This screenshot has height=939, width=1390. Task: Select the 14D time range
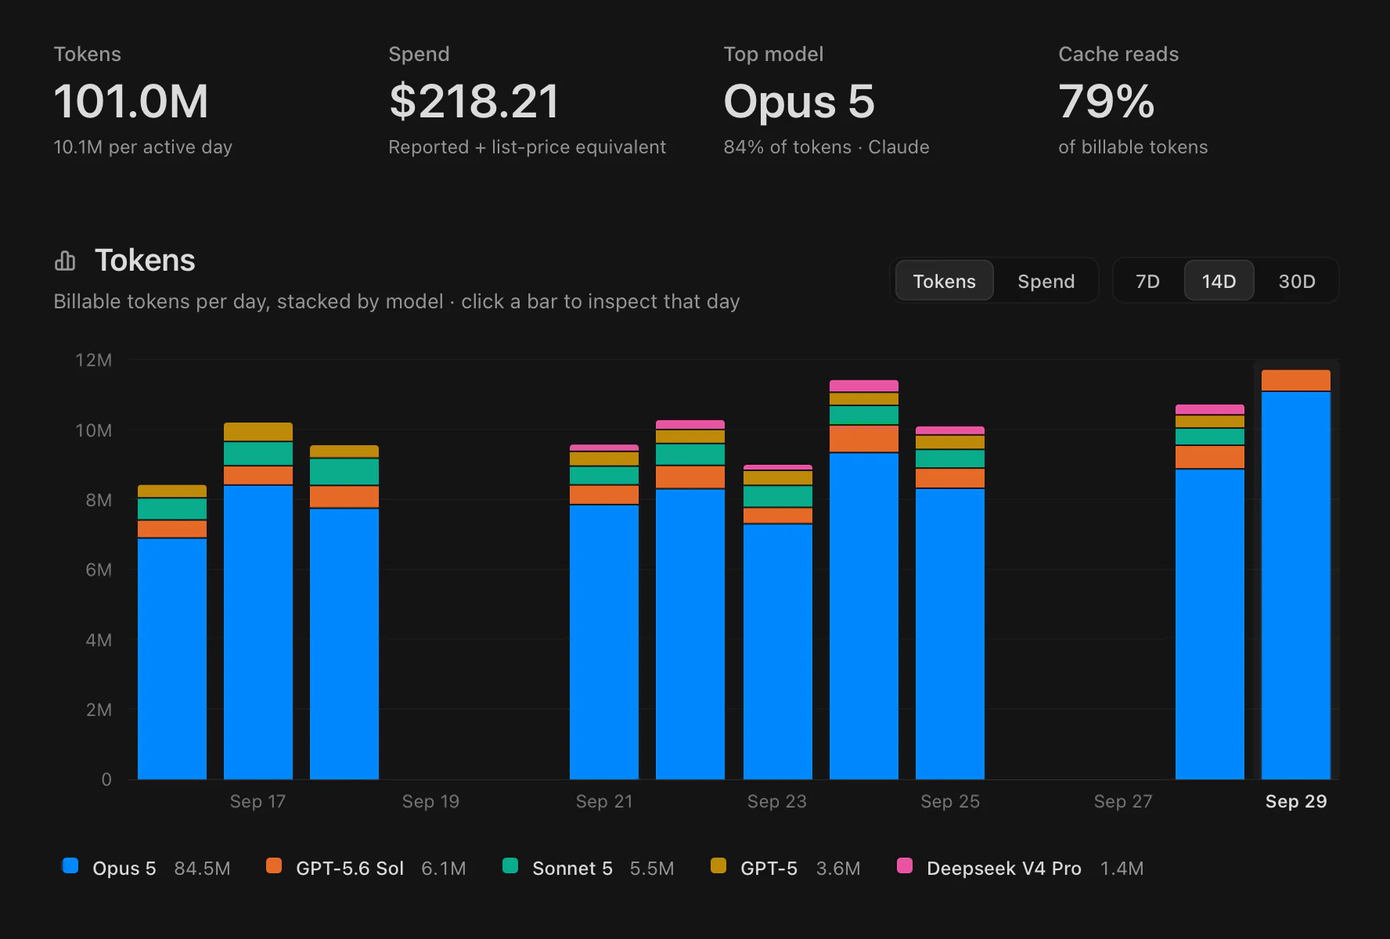[x=1219, y=281]
